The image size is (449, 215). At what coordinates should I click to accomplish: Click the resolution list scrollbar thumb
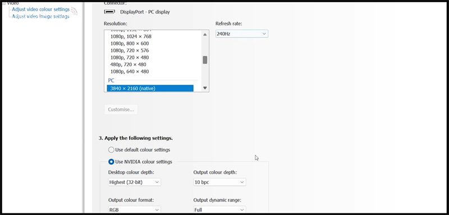click(205, 60)
